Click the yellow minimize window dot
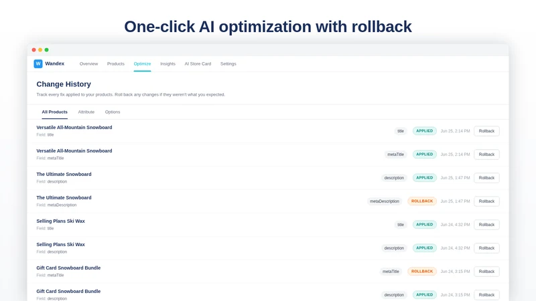 (x=40, y=49)
